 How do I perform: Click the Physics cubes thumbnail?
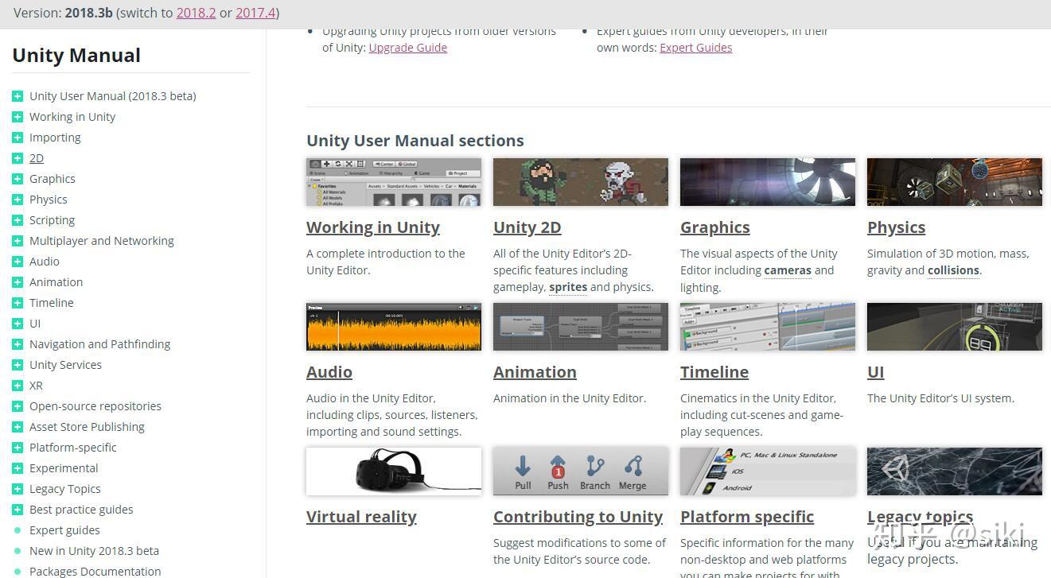tap(955, 182)
